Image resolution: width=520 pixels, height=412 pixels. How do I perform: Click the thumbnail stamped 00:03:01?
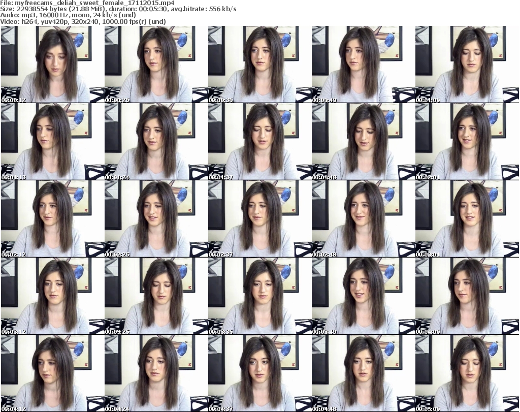point(467,218)
